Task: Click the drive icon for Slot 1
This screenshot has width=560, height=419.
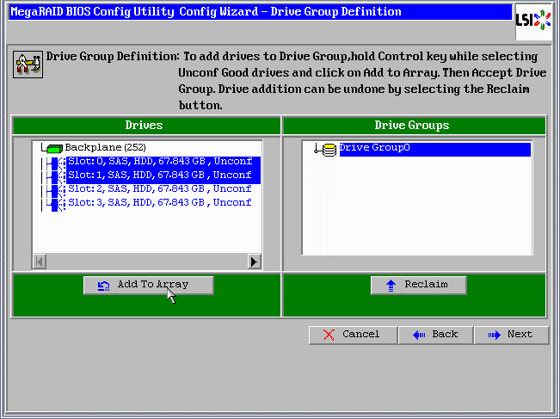Action: click(56, 176)
